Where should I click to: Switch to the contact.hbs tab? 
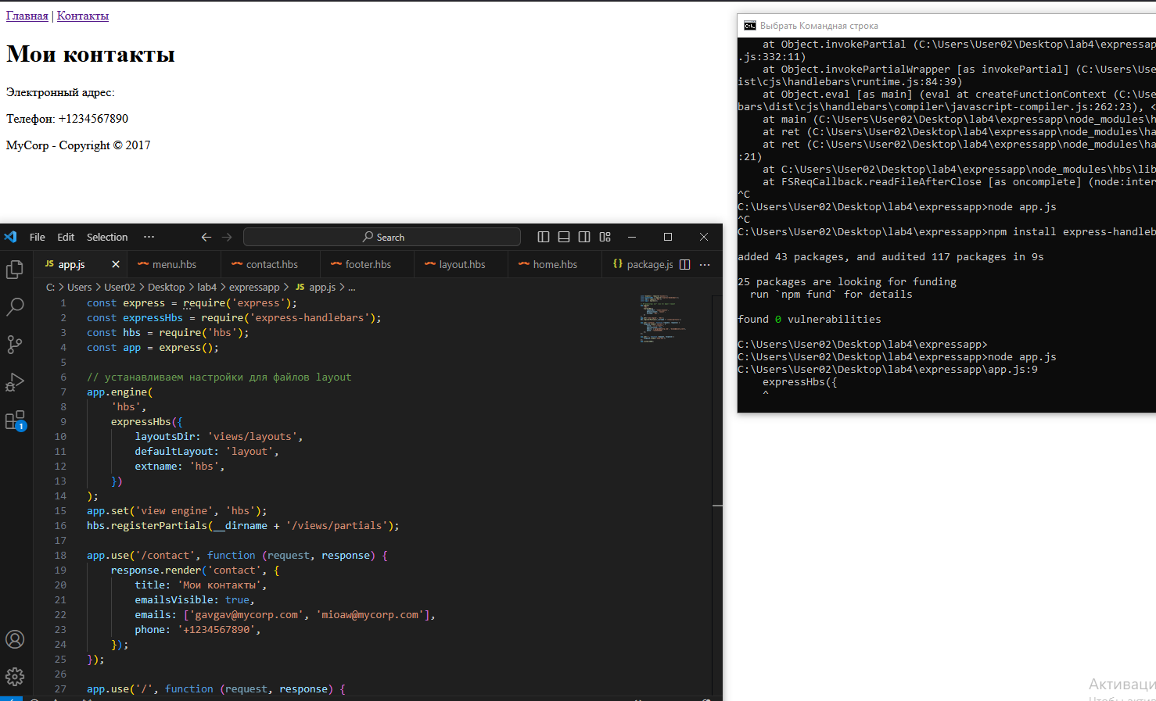[x=271, y=265]
